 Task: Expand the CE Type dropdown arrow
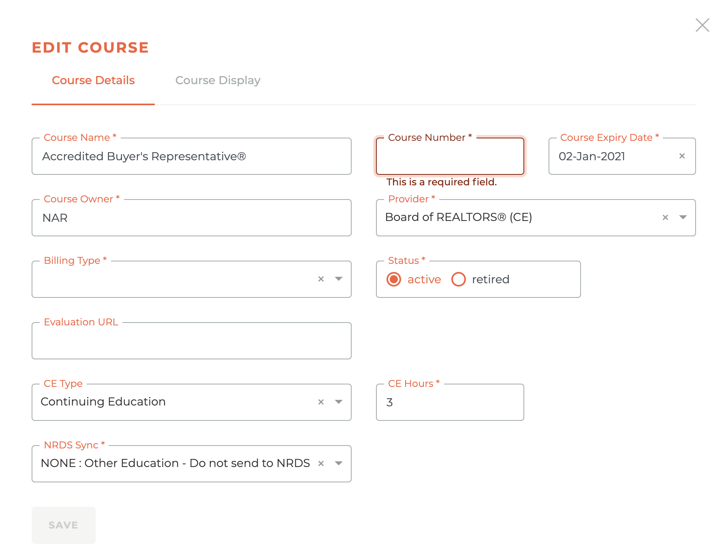(x=339, y=402)
